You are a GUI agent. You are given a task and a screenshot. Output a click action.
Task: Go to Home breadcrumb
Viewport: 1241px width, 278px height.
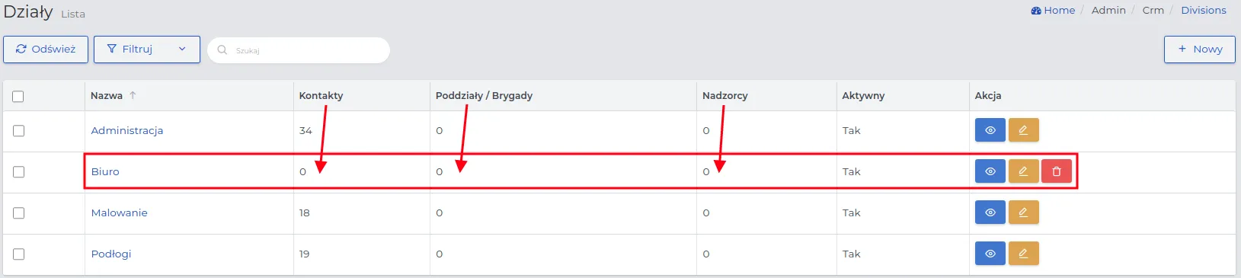pyautogui.click(x=1053, y=10)
